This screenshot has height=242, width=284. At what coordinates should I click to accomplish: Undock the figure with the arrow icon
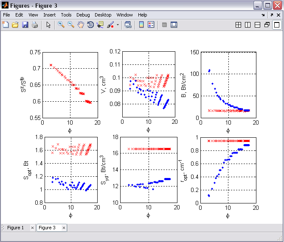pyautogui.click(x=272, y=15)
